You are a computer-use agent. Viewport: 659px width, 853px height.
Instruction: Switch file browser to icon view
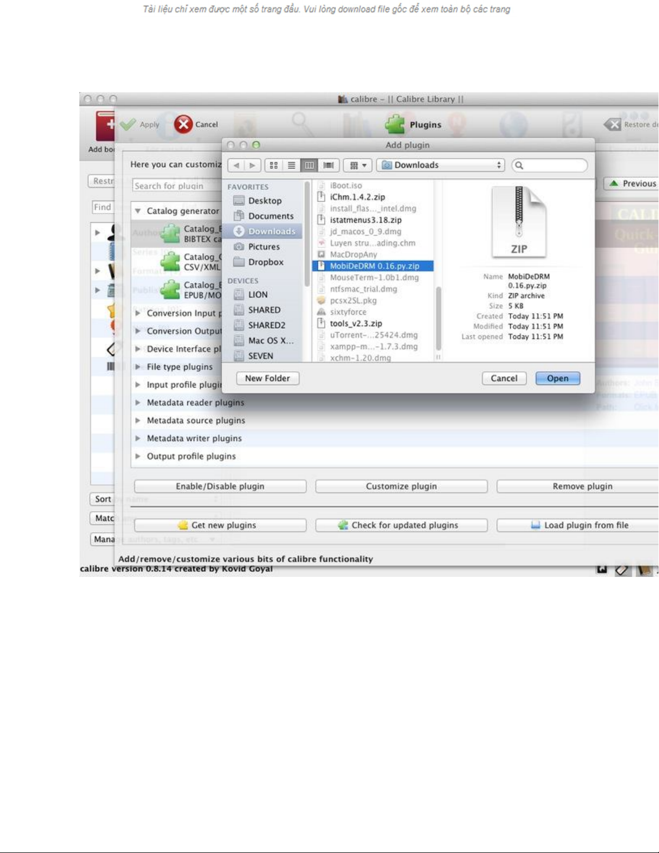(273, 165)
